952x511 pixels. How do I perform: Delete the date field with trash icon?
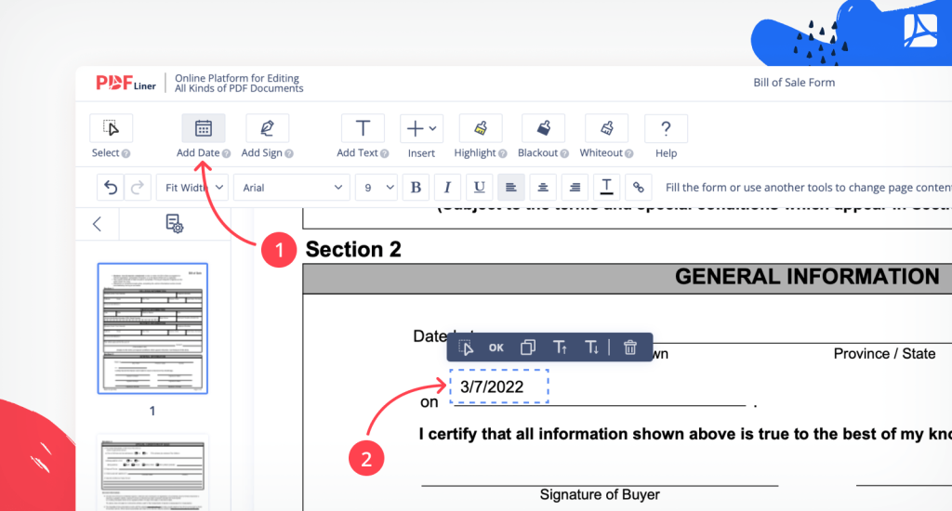(x=630, y=347)
